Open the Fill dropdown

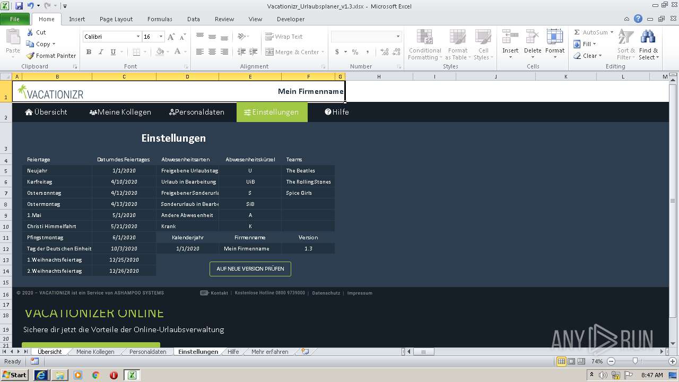click(x=585, y=44)
